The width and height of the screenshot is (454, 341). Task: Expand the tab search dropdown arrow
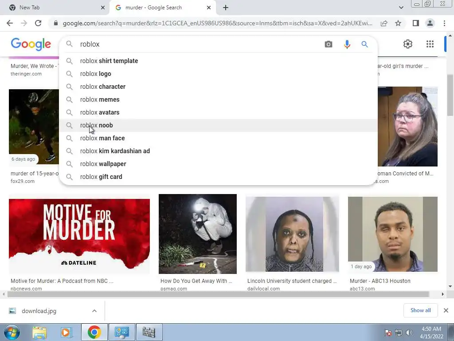401,8
